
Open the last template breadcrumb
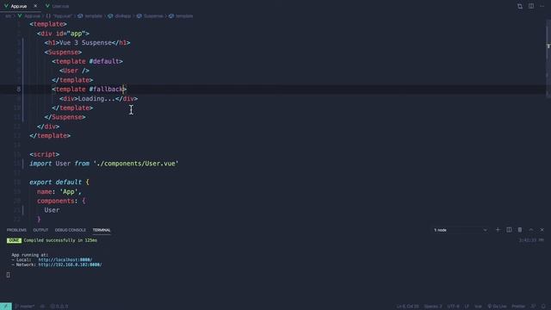(x=181, y=16)
